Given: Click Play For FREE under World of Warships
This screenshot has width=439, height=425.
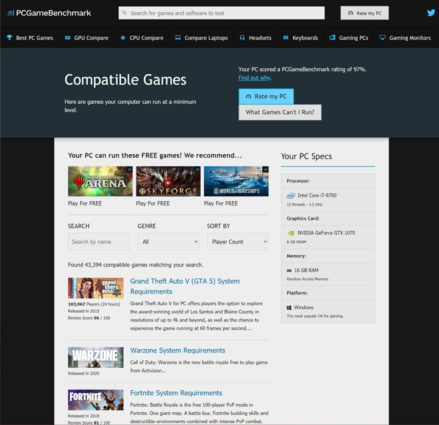Looking at the screenshot, I should click(221, 204).
